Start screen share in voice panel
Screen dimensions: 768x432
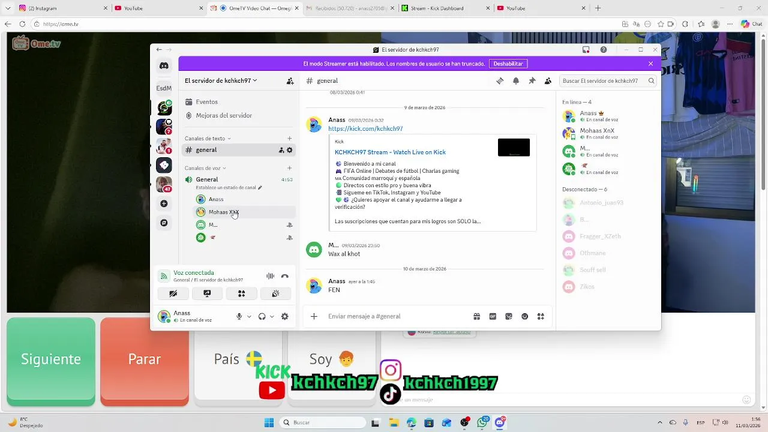click(x=207, y=293)
